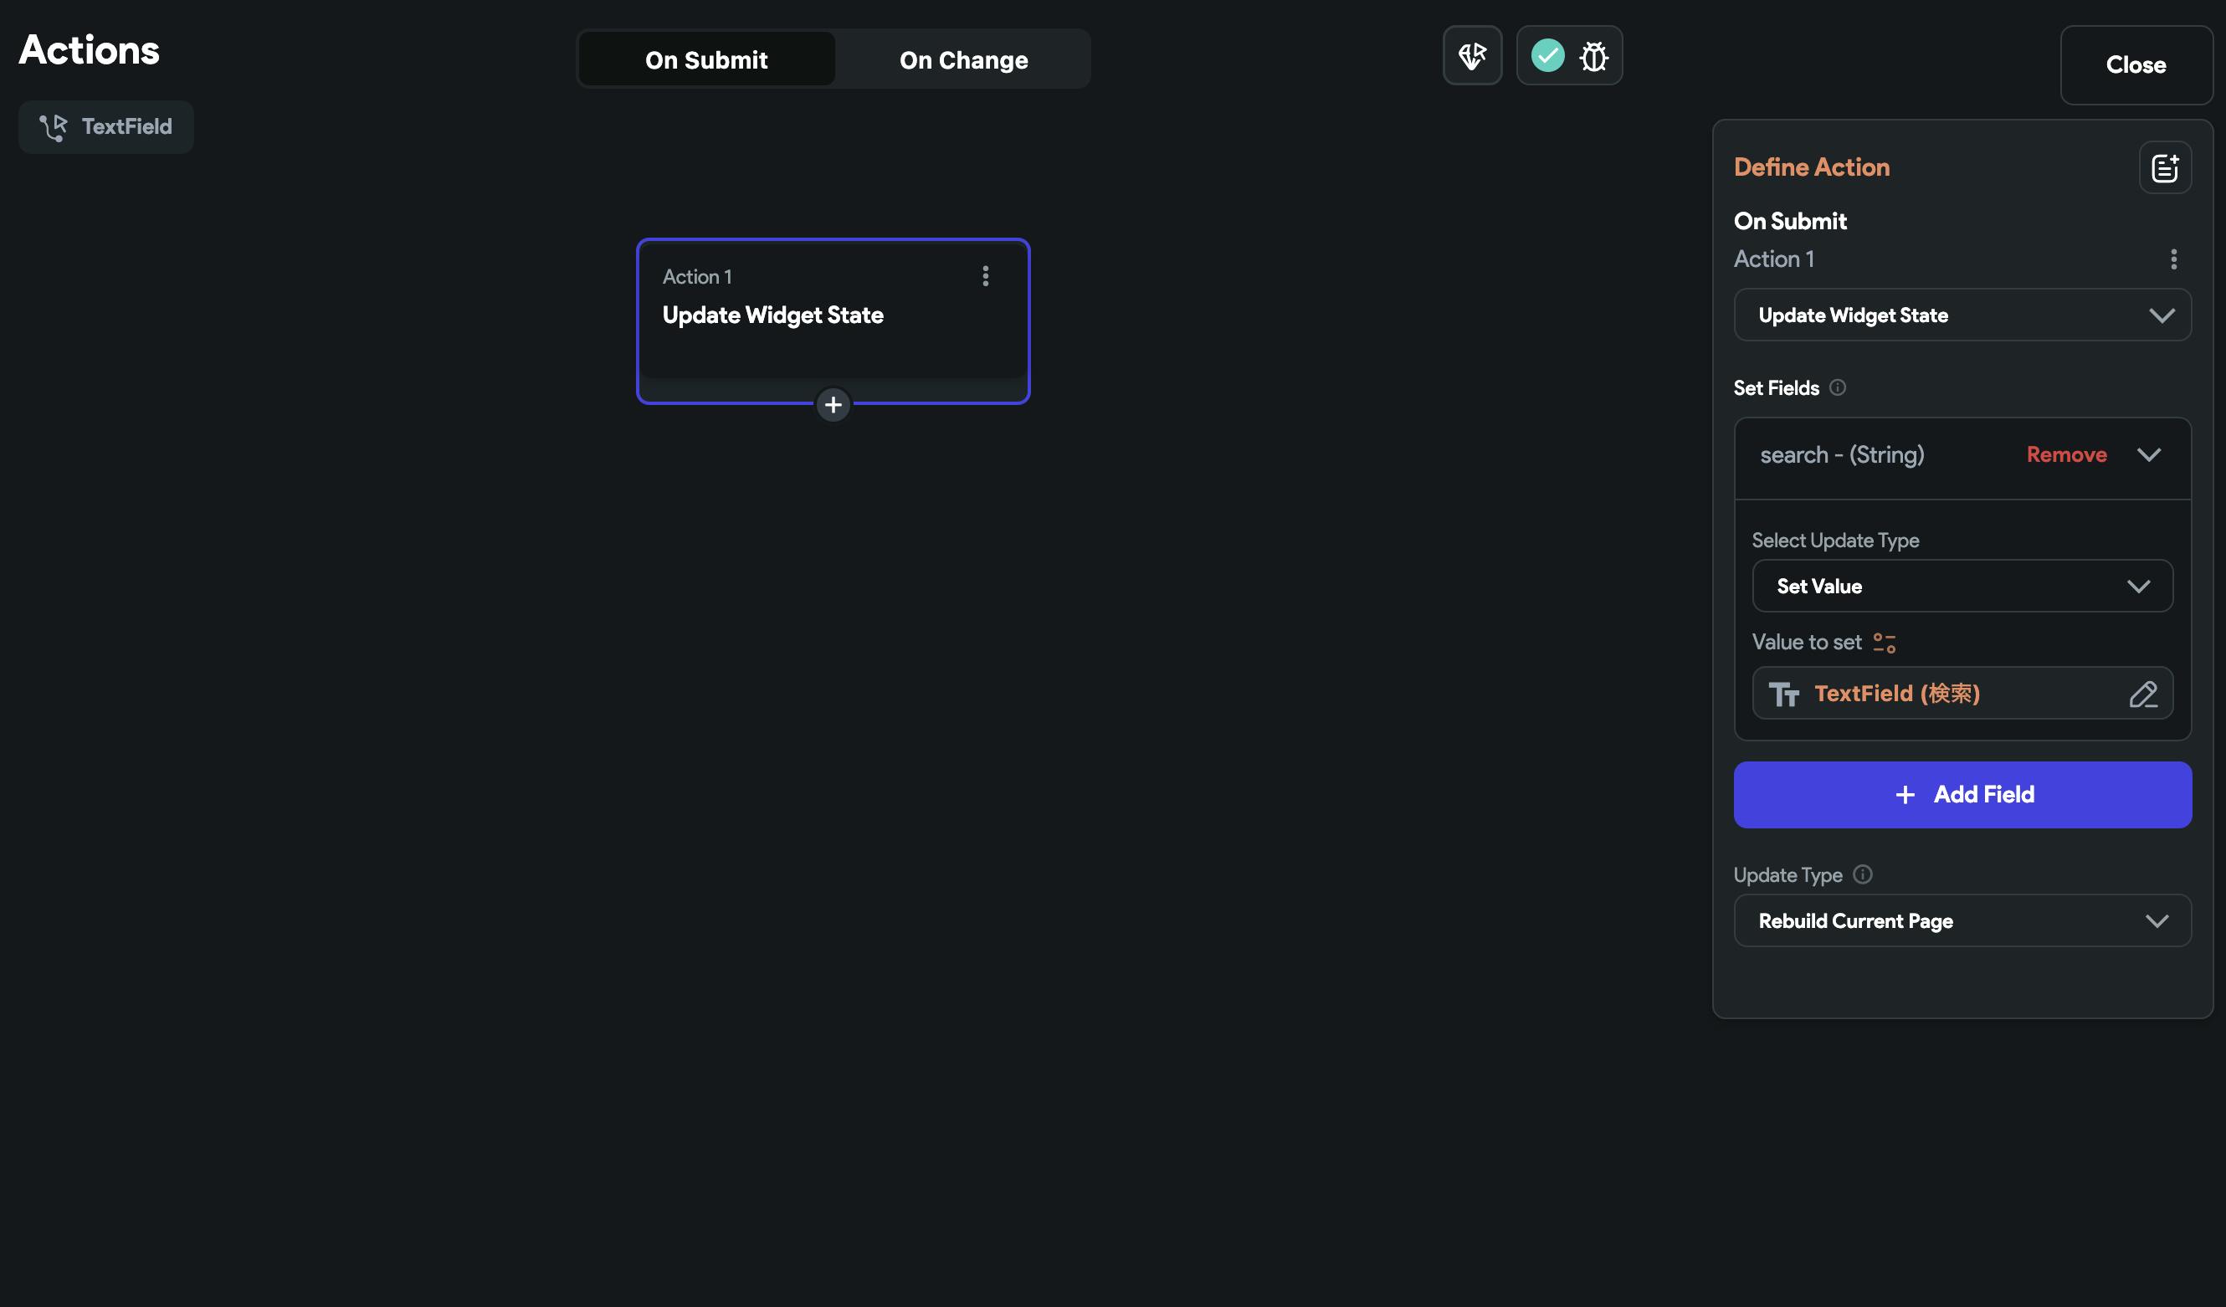Click settings icon next to Value to set
Image resolution: width=2226 pixels, height=1307 pixels.
(1885, 643)
